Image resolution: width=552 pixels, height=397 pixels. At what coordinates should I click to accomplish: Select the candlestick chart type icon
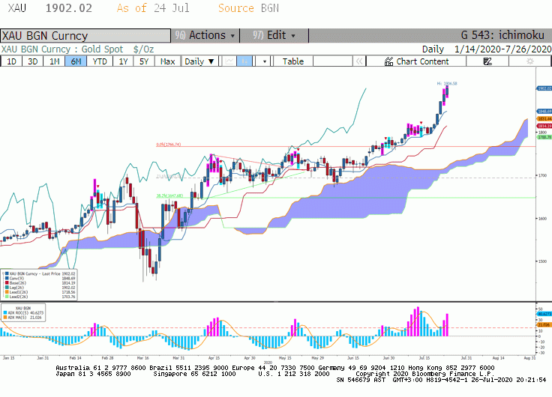(244, 61)
